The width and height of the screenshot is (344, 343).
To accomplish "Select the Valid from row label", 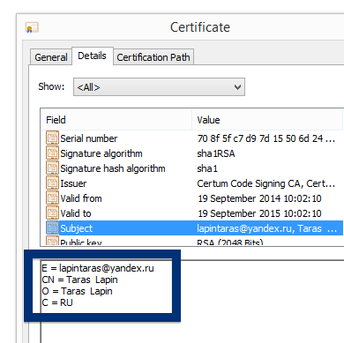I will click(x=81, y=198).
